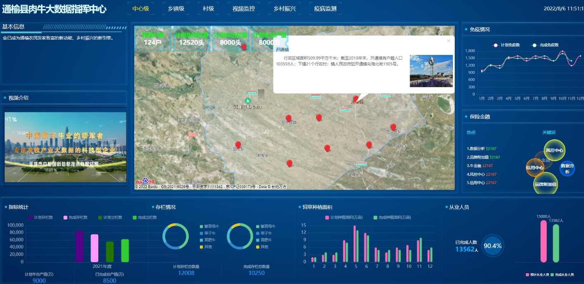Open the 疫病监测 tab
This screenshot has width=584, height=284.
[325, 8]
